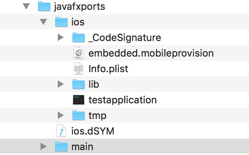
Task: Select the ios.dSYM file name
Action: pos(93,131)
